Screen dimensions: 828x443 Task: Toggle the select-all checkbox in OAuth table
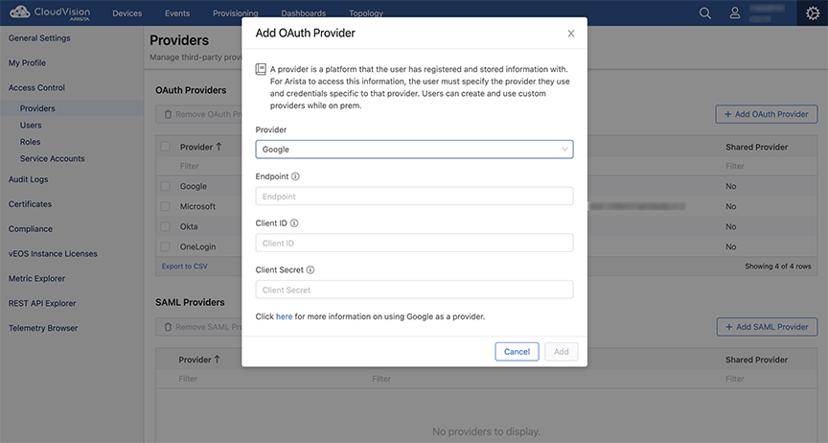point(165,147)
